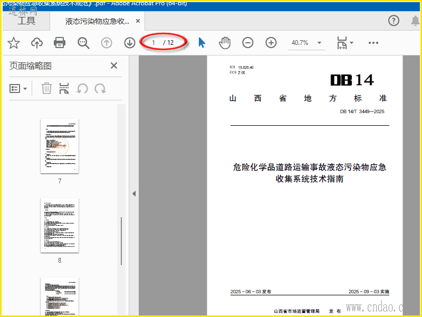Print the document with printer icon
The height and width of the screenshot is (317, 422).
tap(60, 43)
